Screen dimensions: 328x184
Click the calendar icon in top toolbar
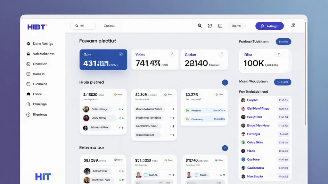[x=220, y=26]
